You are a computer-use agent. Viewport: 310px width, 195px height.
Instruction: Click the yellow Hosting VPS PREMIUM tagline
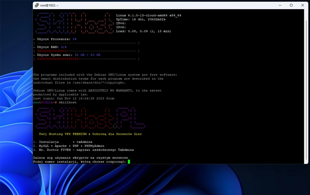coord(90,134)
